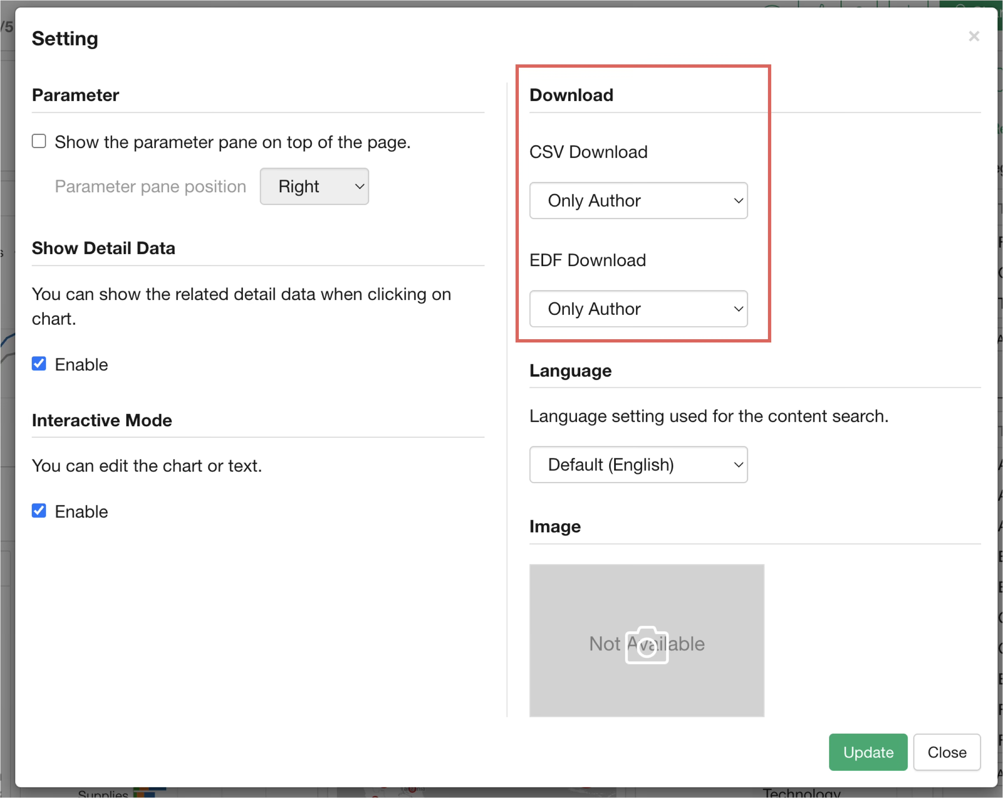Uncheck Enable under Interactive Mode
The width and height of the screenshot is (1003, 798).
tap(39, 511)
